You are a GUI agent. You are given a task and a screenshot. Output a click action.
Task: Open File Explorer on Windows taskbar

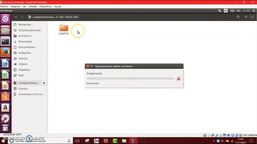click(124, 141)
